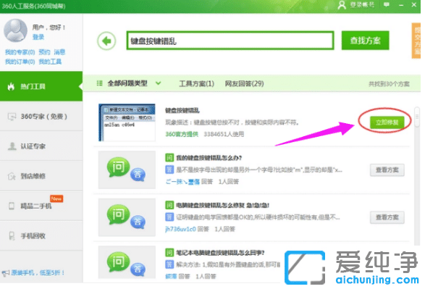Click Q&A bubble icon for 电脑键盘按键错乱怎么修复
Image resolution: width=425 pixels, height=289 pixels.
127,217
